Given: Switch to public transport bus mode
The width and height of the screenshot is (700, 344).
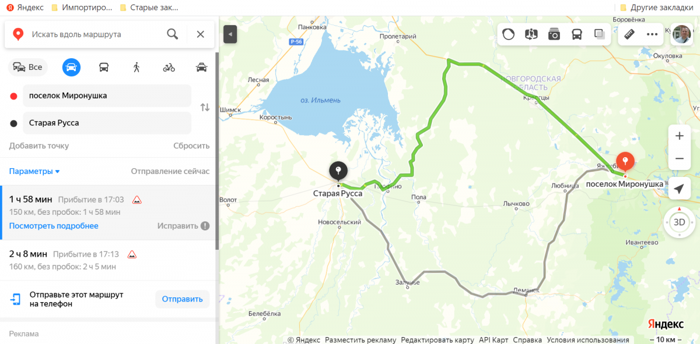Looking at the screenshot, I should tap(104, 67).
